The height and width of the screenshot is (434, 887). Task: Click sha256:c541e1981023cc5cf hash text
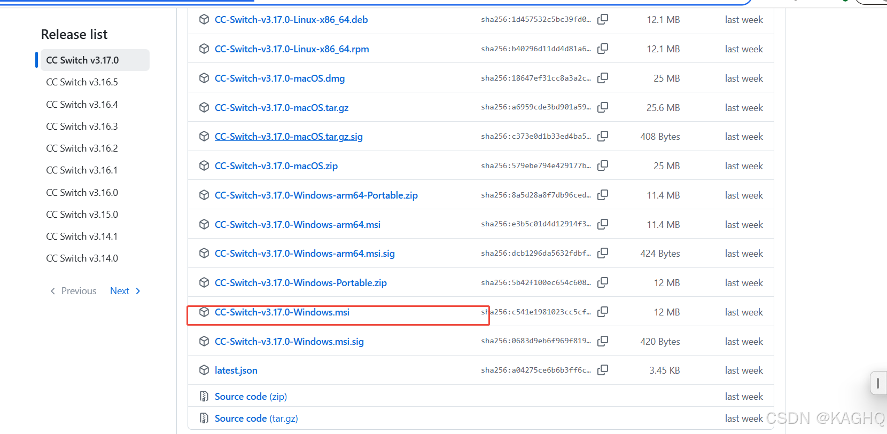536,312
